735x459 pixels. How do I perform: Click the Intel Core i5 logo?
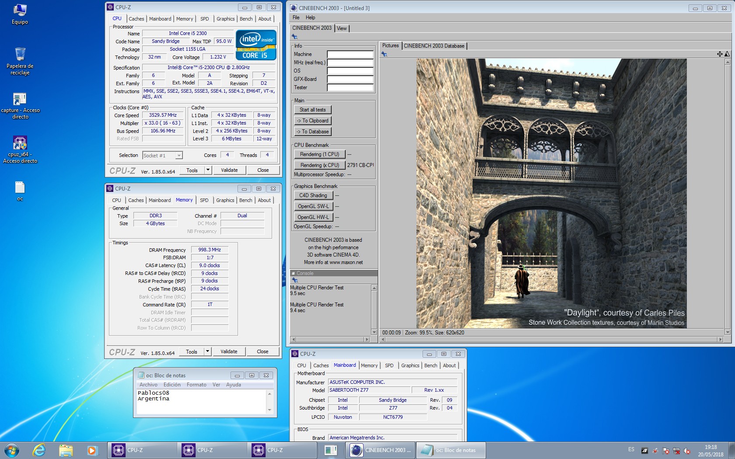point(256,45)
